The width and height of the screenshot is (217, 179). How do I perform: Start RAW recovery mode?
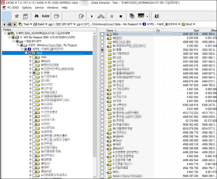[46, 16]
